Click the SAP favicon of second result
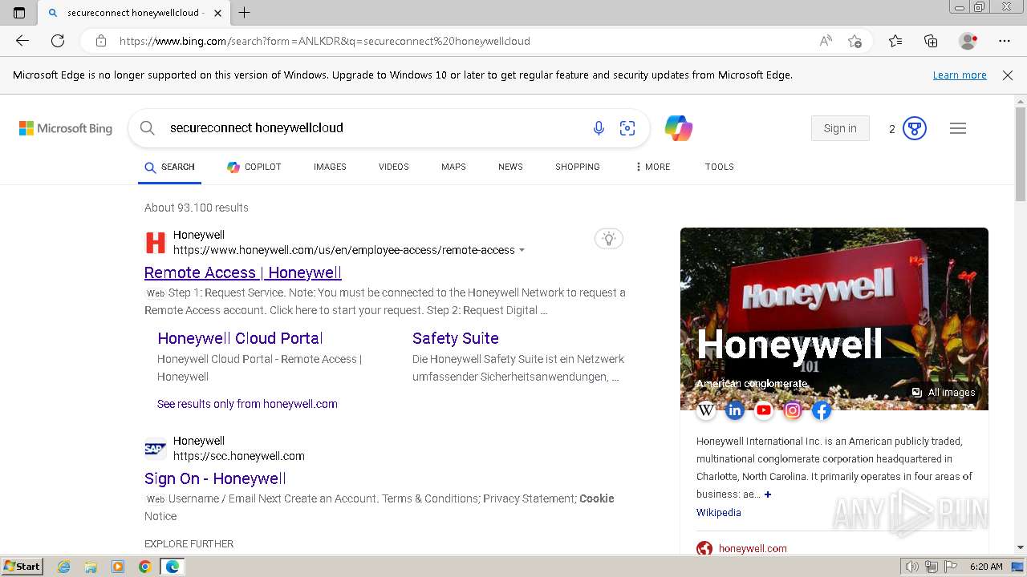1027x577 pixels. pos(156,449)
